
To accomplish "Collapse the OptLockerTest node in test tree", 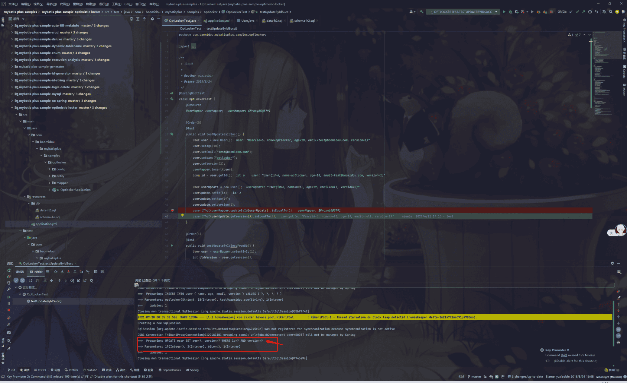I will coord(20,294).
